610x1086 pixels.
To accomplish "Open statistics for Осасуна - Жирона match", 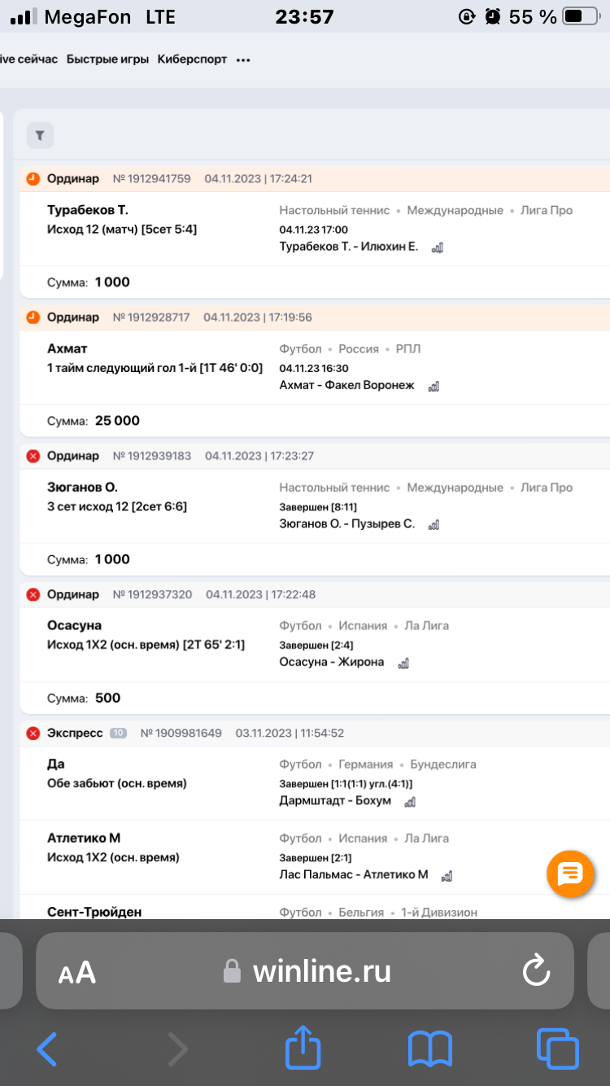I will [403, 663].
